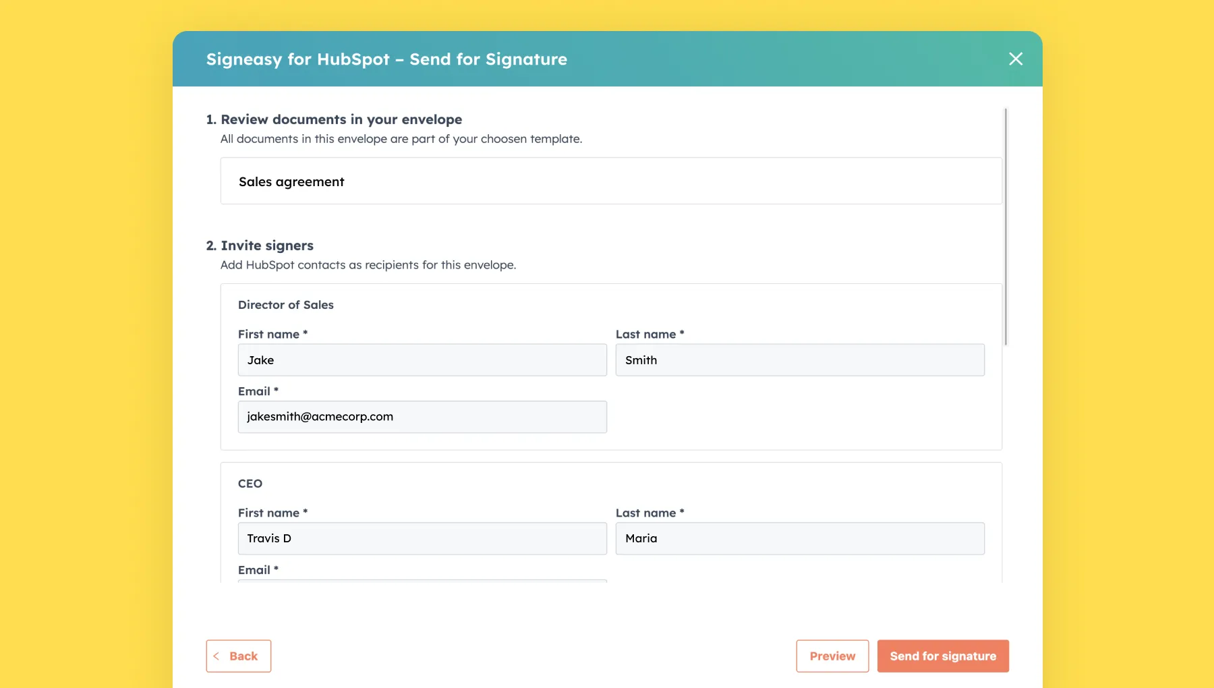Click Send for signature button
The width and height of the screenshot is (1214, 688).
pyautogui.click(x=943, y=656)
